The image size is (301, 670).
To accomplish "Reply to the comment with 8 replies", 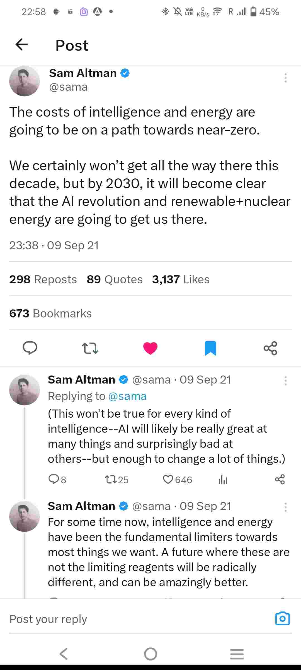I will 53,480.
